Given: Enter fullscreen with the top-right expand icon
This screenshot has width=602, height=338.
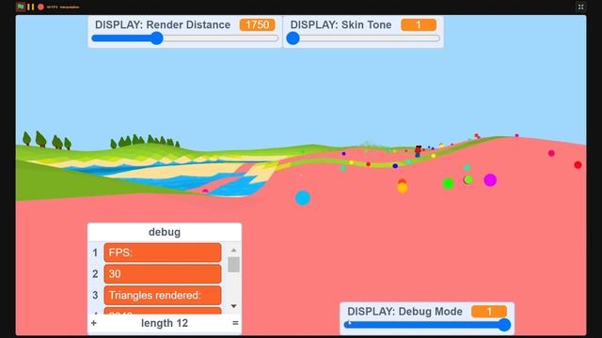Looking at the screenshot, I should (x=580, y=7).
